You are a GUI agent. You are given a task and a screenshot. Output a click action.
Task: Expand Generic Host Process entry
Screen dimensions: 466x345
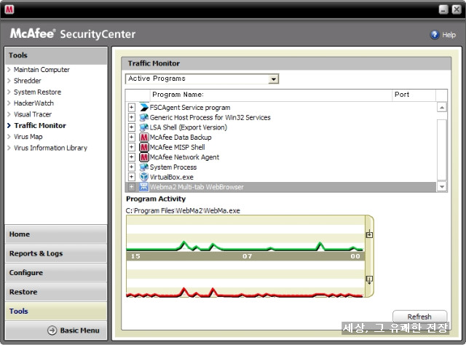(131, 117)
